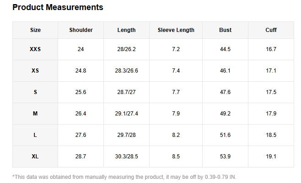Select the bust value 53.9
The image size is (301, 183).
(225, 157)
